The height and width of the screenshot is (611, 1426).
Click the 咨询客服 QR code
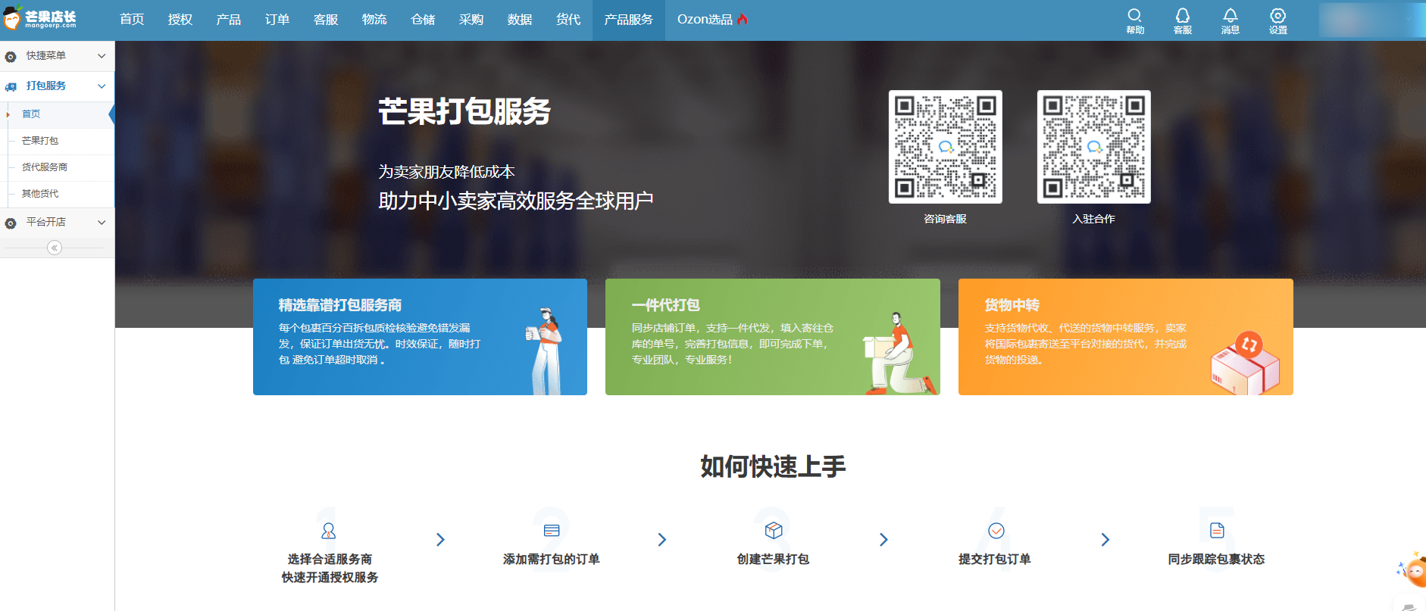tap(945, 147)
